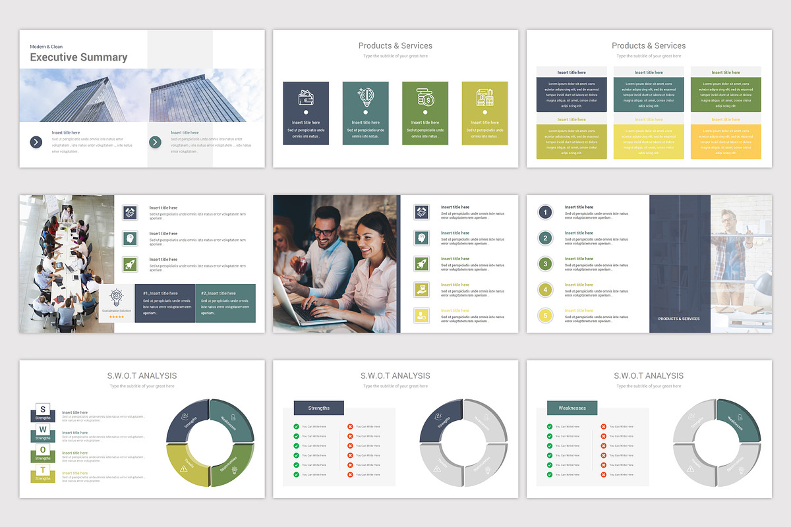Viewport: 791px width, 527px height.
Task: Click the teal arrow circle on Executive Summary slide
Action: tap(155, 142)
